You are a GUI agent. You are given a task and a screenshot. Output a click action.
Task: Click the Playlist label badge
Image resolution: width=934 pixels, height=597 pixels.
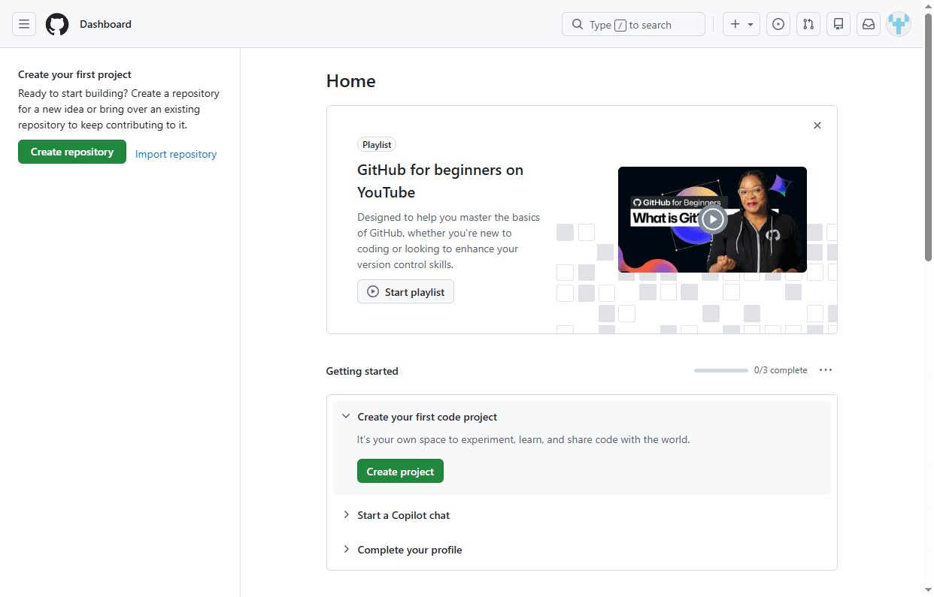click(x=377, y=145)
